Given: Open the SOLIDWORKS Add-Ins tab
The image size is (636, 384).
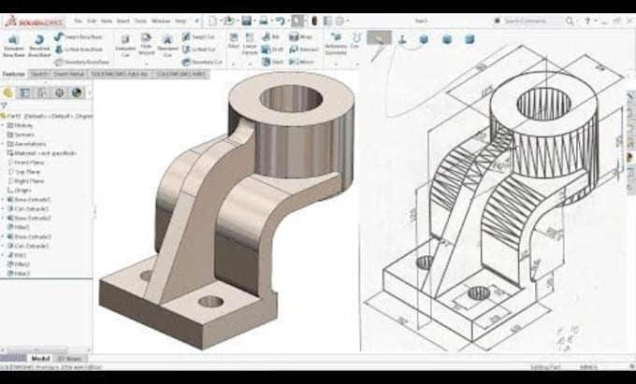Looking at the screenshot, I should [x=120, y=74].
